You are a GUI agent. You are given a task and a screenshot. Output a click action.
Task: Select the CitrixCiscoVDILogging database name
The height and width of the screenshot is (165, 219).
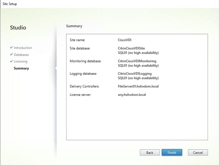coord(135,74)
